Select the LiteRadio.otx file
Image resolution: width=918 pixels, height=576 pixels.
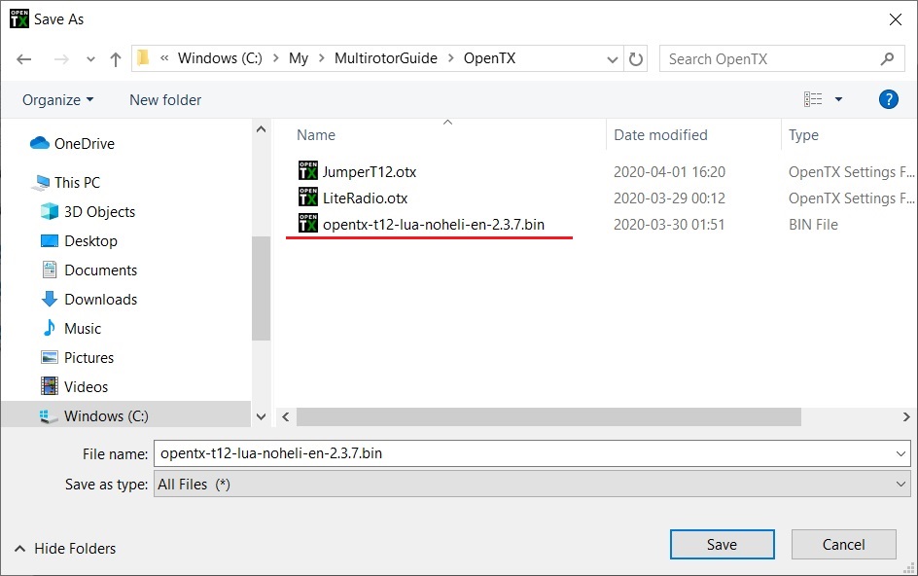point(365,198)
